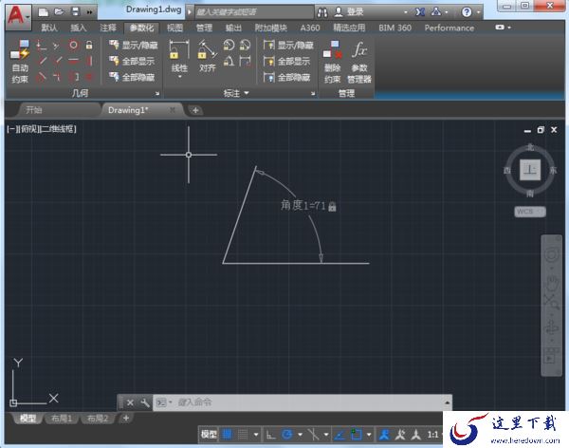Toggle isometric drafting in status bar
The image size is (569, 448).
click(x=313, y=434)
